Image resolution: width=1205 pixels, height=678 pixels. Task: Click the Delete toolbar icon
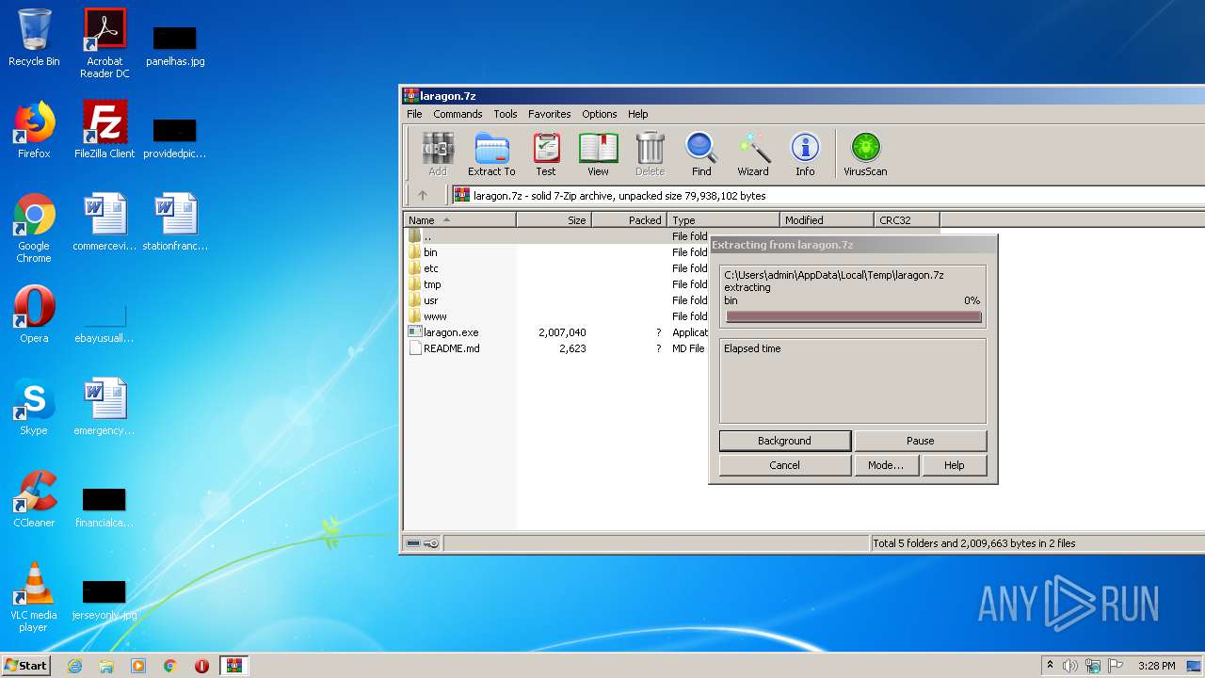(650, 154)
